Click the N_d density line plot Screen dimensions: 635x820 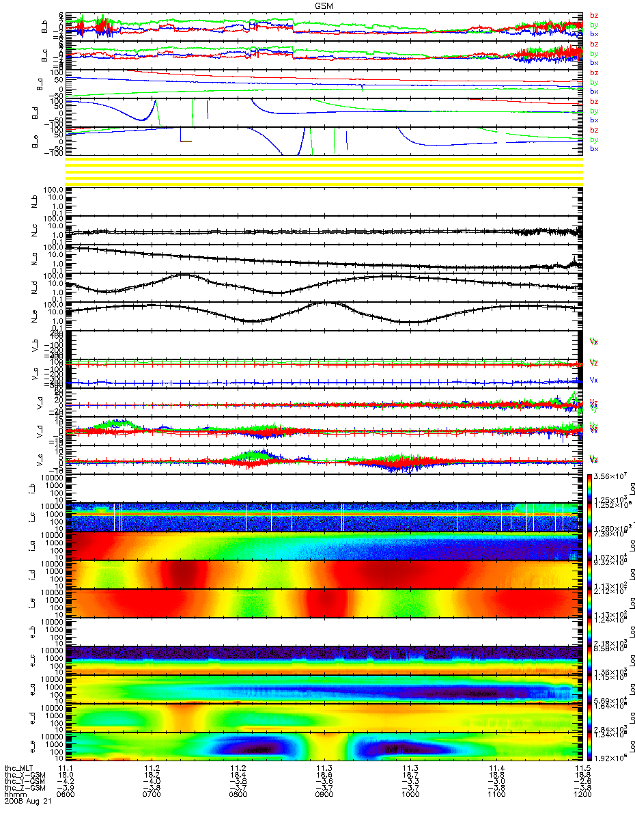click(x=324, y=288)
